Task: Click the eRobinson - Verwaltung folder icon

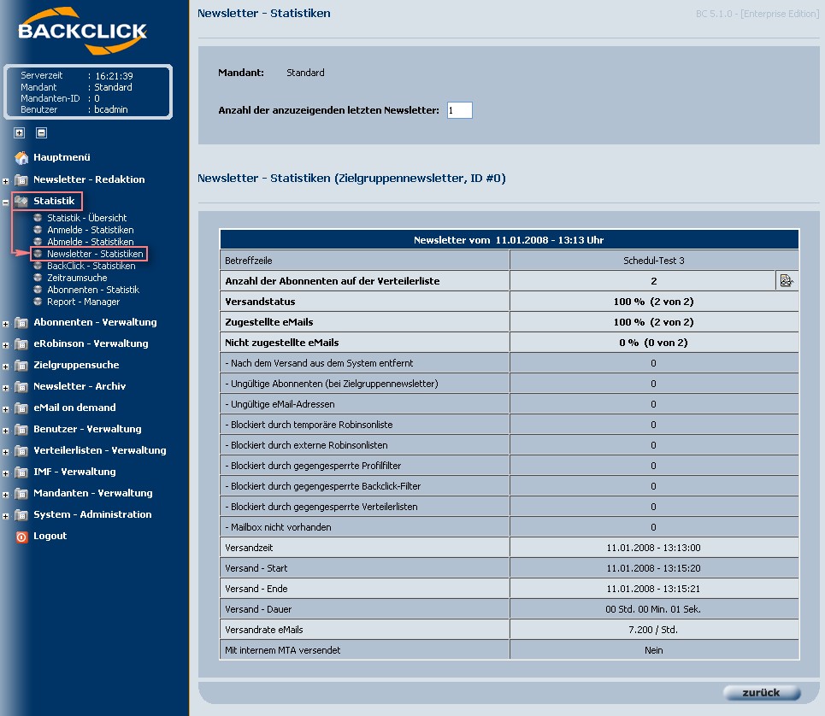Action: click(x=21, y=343)
